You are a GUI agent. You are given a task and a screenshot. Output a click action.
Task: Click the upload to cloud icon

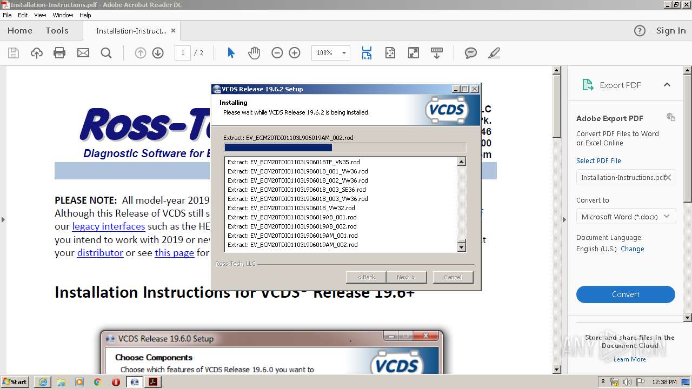tap(37, 53)
